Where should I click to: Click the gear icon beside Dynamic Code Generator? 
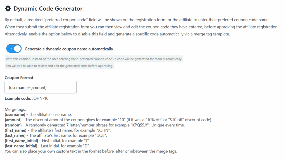coord(8,9)
